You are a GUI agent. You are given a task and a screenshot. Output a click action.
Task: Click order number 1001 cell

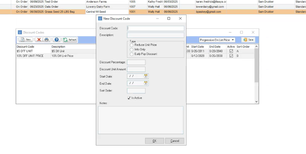pos(138,12)
